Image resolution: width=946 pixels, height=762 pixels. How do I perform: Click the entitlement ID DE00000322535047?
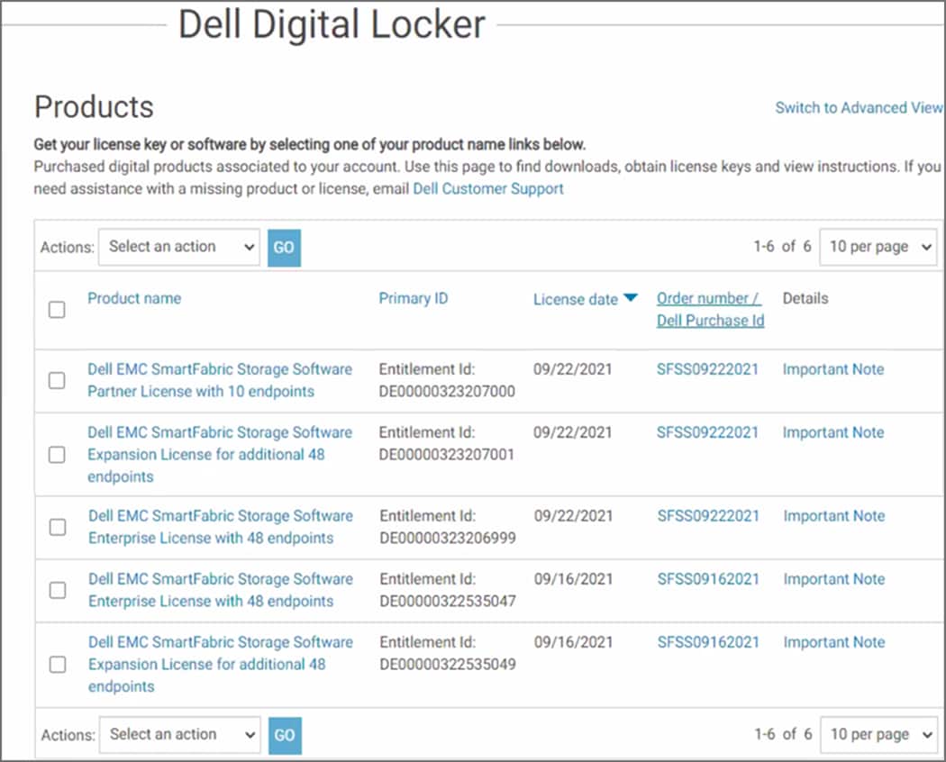[x=448, y=602]
